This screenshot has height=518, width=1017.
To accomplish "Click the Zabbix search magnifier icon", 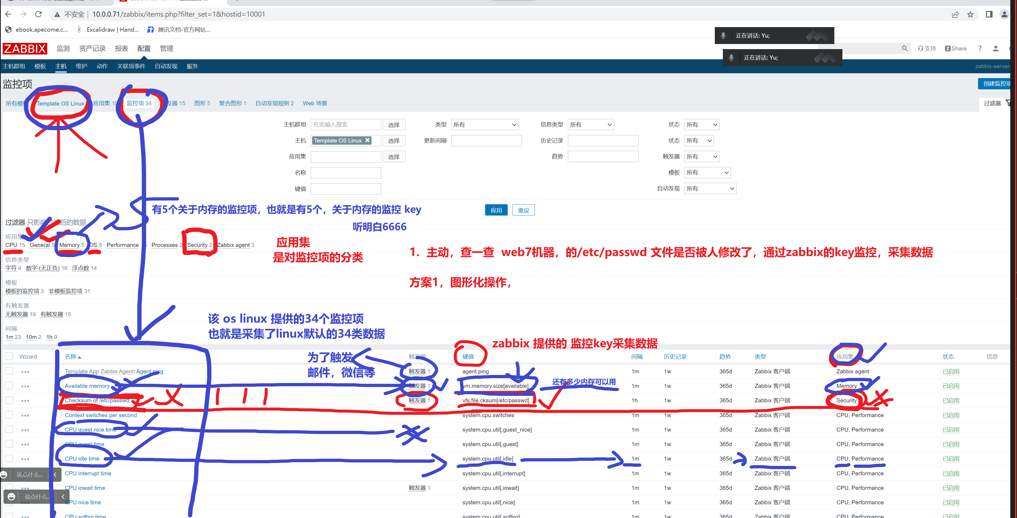I will point(904,49).
